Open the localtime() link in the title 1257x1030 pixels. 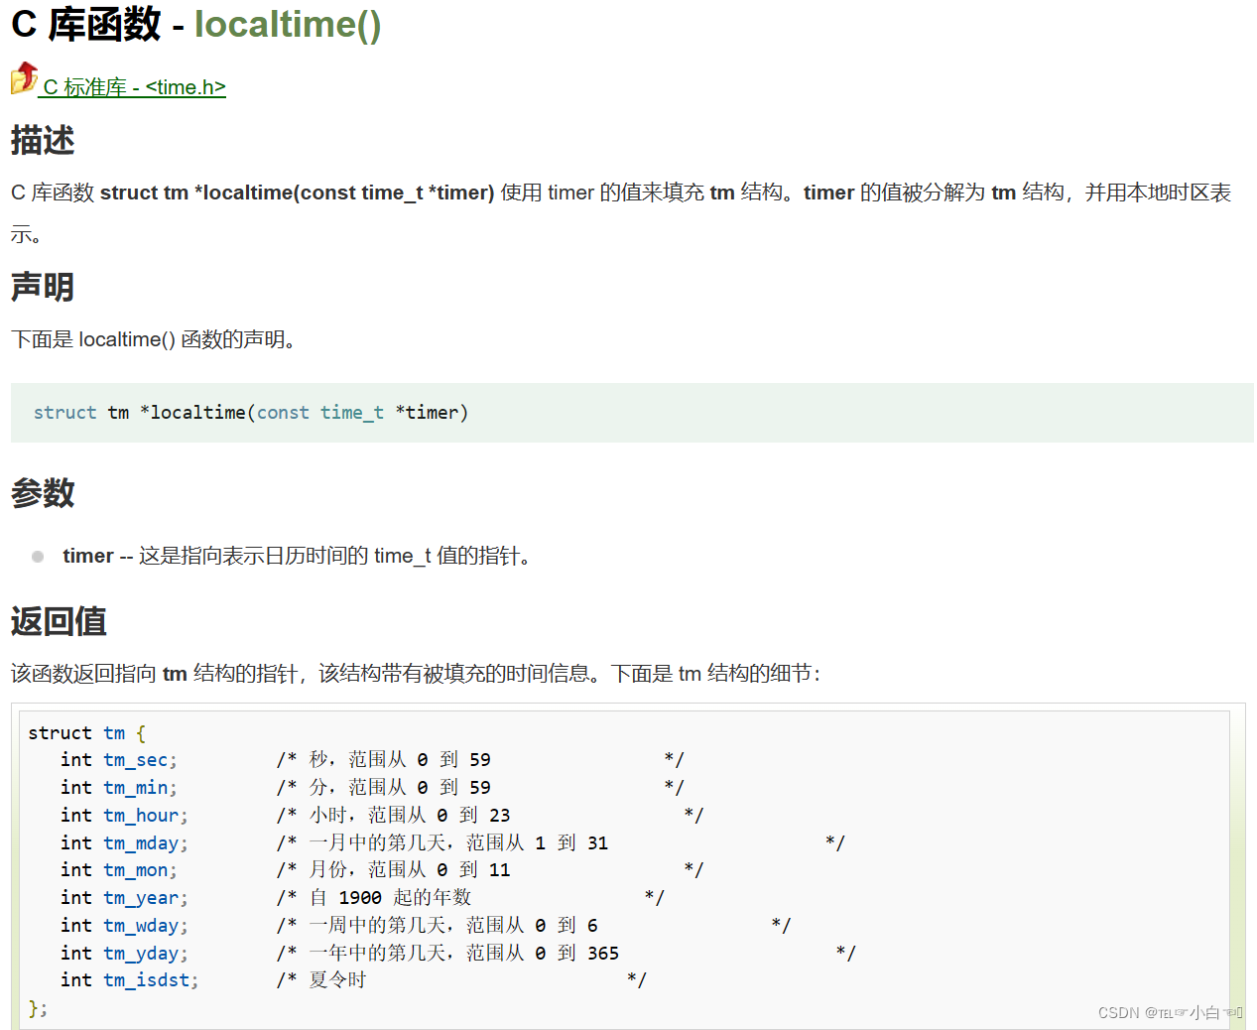(286, 25)
